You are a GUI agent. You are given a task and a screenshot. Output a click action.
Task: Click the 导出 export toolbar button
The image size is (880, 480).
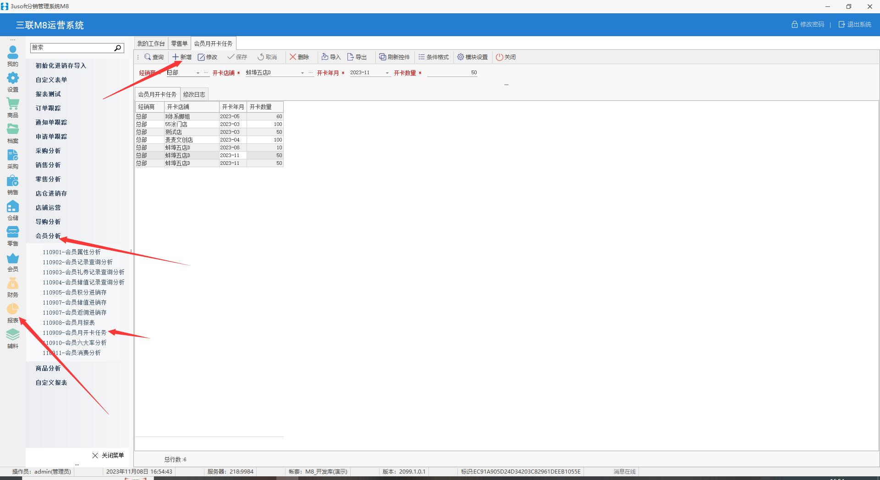pyautogui.click(x=357, y=57)
